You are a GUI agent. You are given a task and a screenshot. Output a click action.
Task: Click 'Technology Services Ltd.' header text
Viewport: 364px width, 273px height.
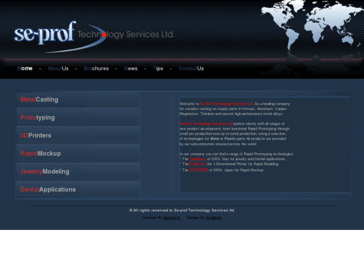click(x=126, y=35)
